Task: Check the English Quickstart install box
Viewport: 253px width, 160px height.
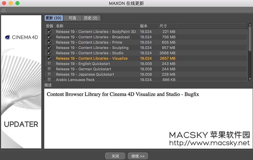Action: point(49,63)
